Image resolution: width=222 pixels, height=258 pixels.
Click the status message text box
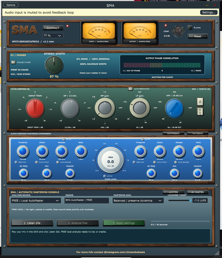tap(110, 236)
